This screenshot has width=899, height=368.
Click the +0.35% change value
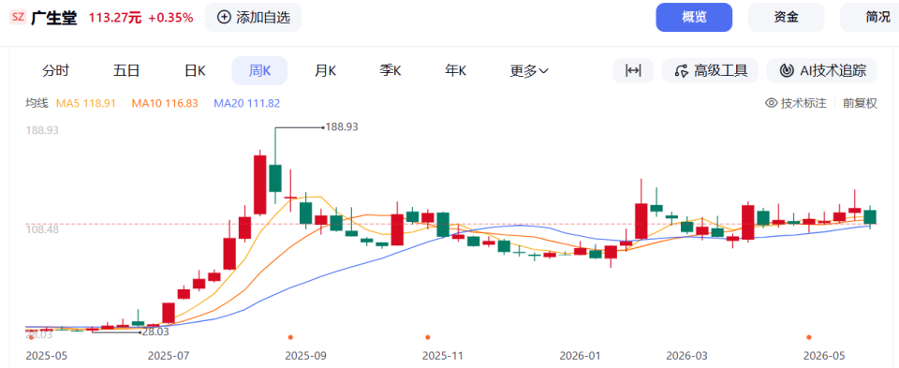tap(170, 17)
